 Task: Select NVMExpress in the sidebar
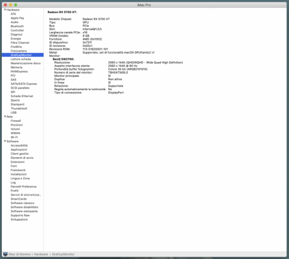[19, 71]
